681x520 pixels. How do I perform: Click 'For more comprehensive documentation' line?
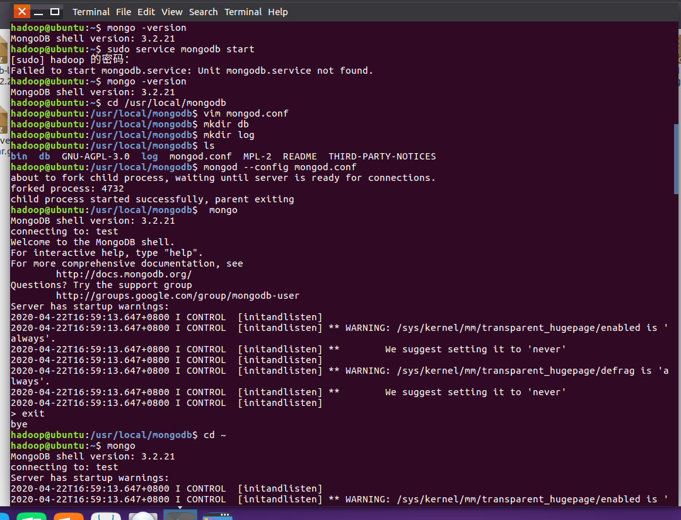tap(127, 263)
